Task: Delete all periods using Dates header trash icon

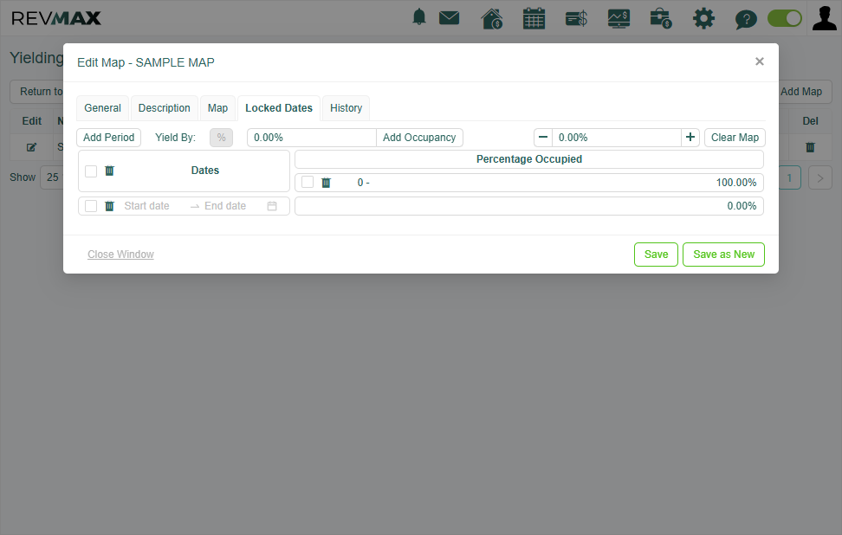Action: click(109, 171)
